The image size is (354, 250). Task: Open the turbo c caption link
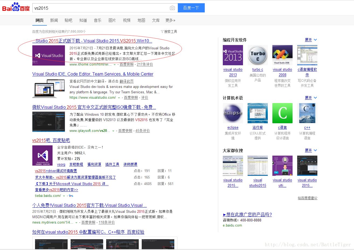click(x=258, y=70)
